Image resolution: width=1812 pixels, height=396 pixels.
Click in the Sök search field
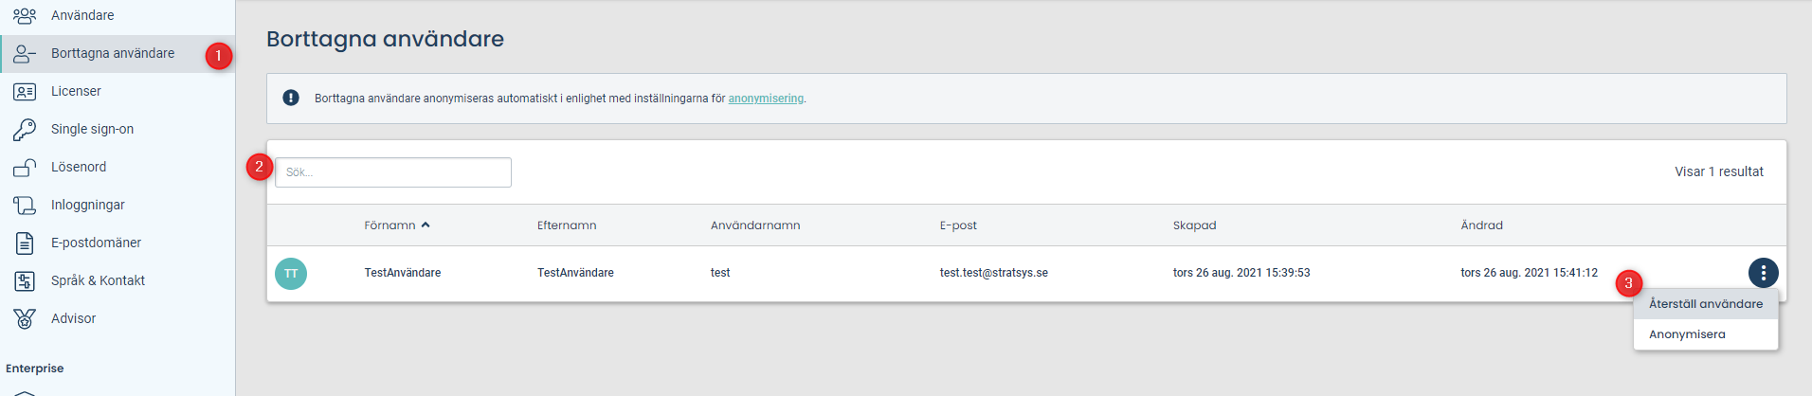point(393,172)
